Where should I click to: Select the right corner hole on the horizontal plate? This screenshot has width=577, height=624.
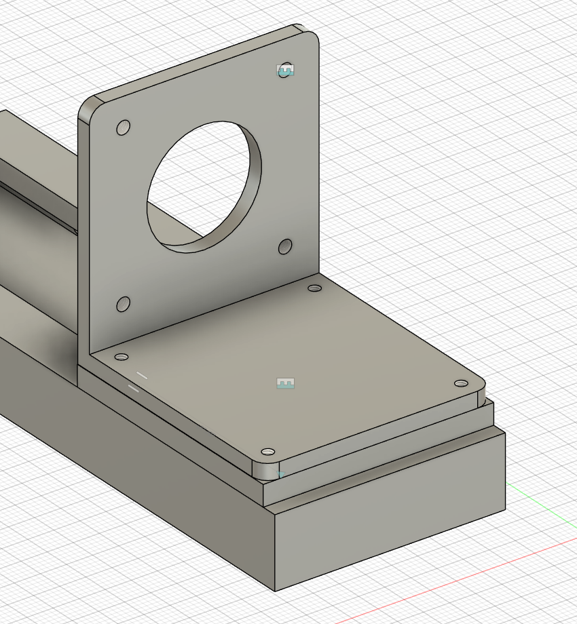point(462,383)
